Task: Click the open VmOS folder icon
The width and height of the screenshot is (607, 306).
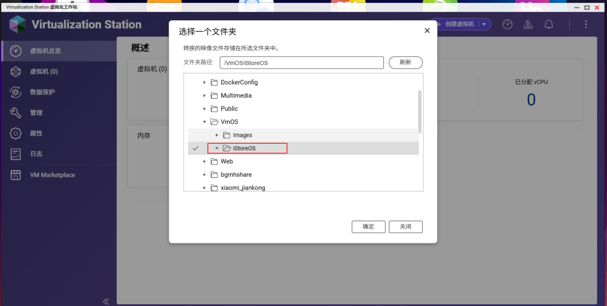Action: point(214,122)
